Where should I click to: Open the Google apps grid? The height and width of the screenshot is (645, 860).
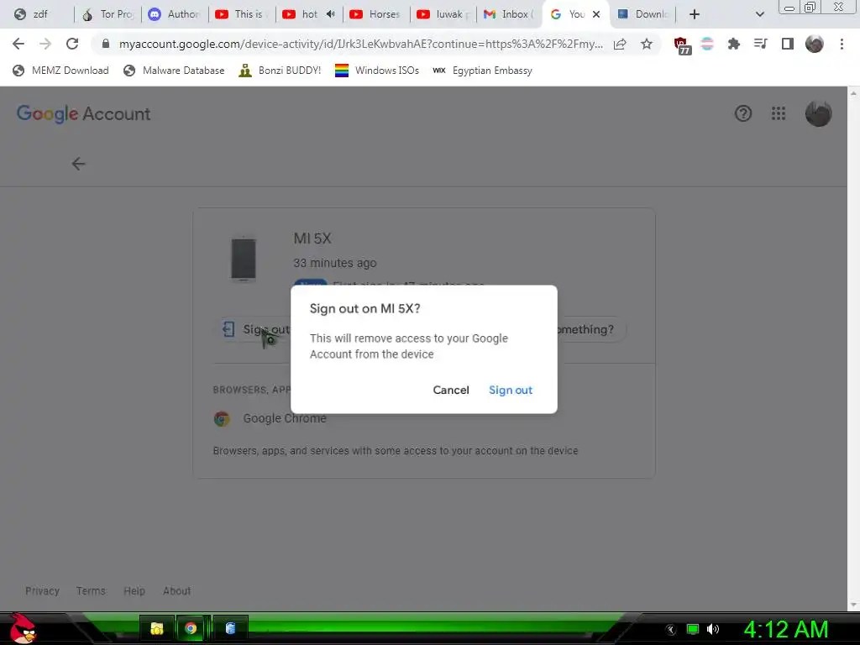click(x=779, y=113)
